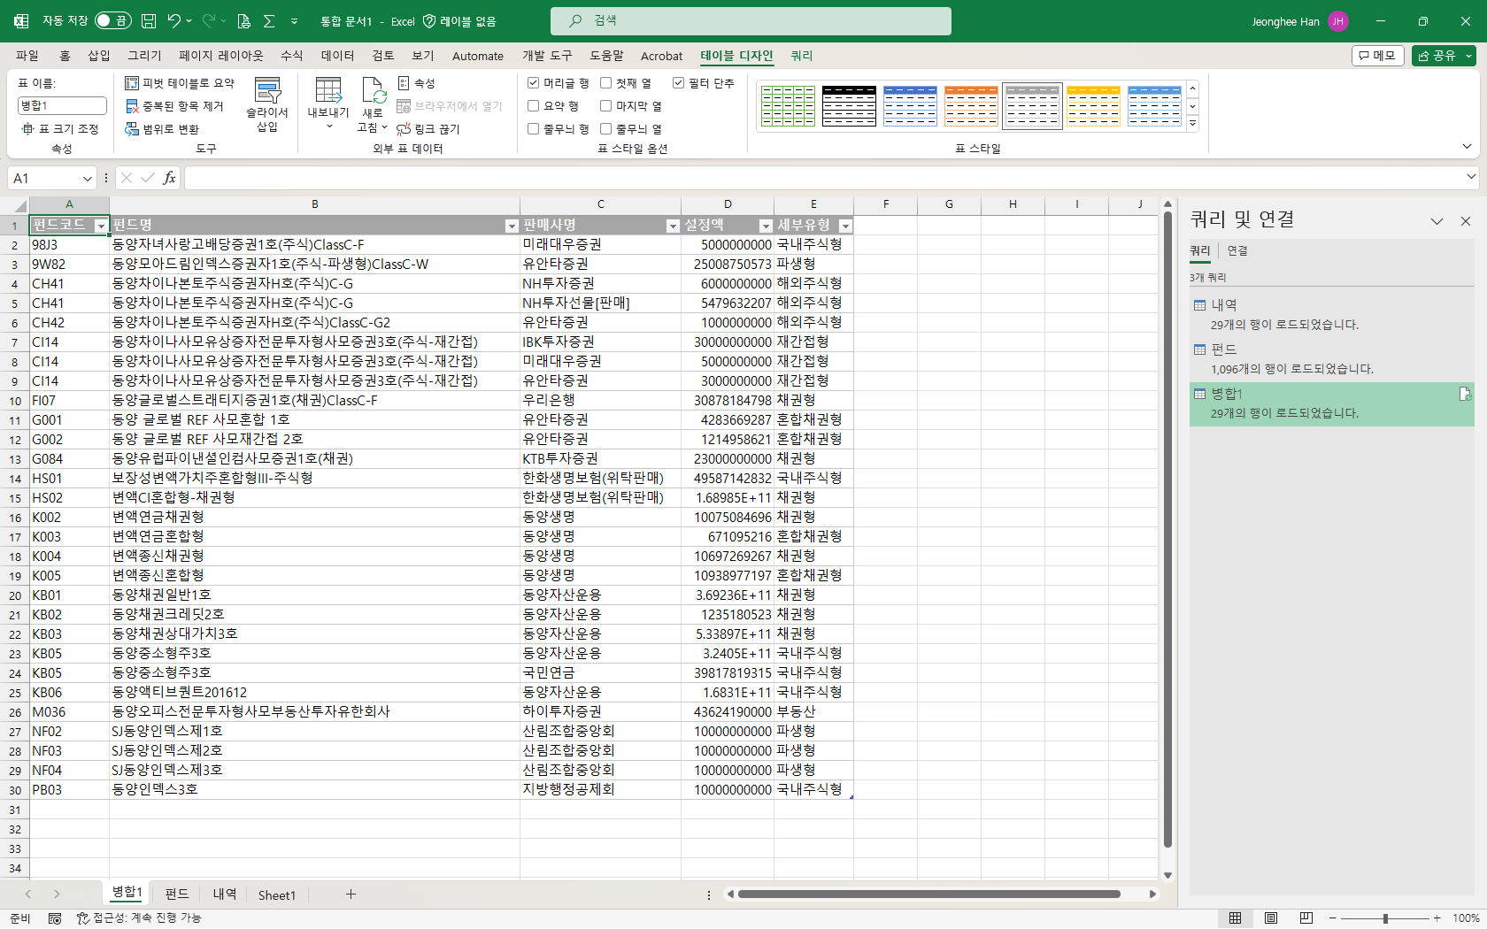Open the 수식 ribbon tab

(x=292, y=56)
